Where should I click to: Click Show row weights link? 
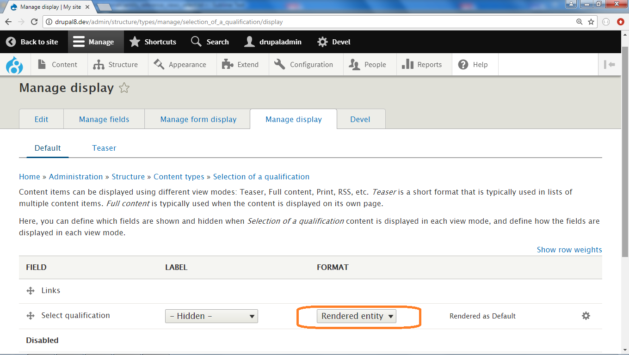[569, 250]
